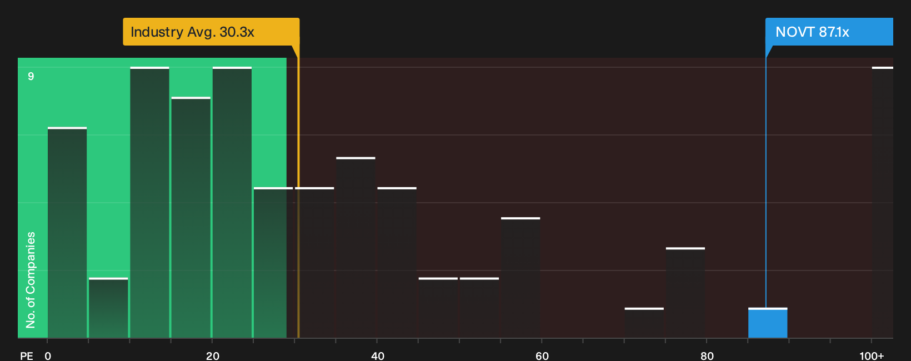911x361 pixels.
Task: Select the bar for PE 45-50
Action: (438, 308)
